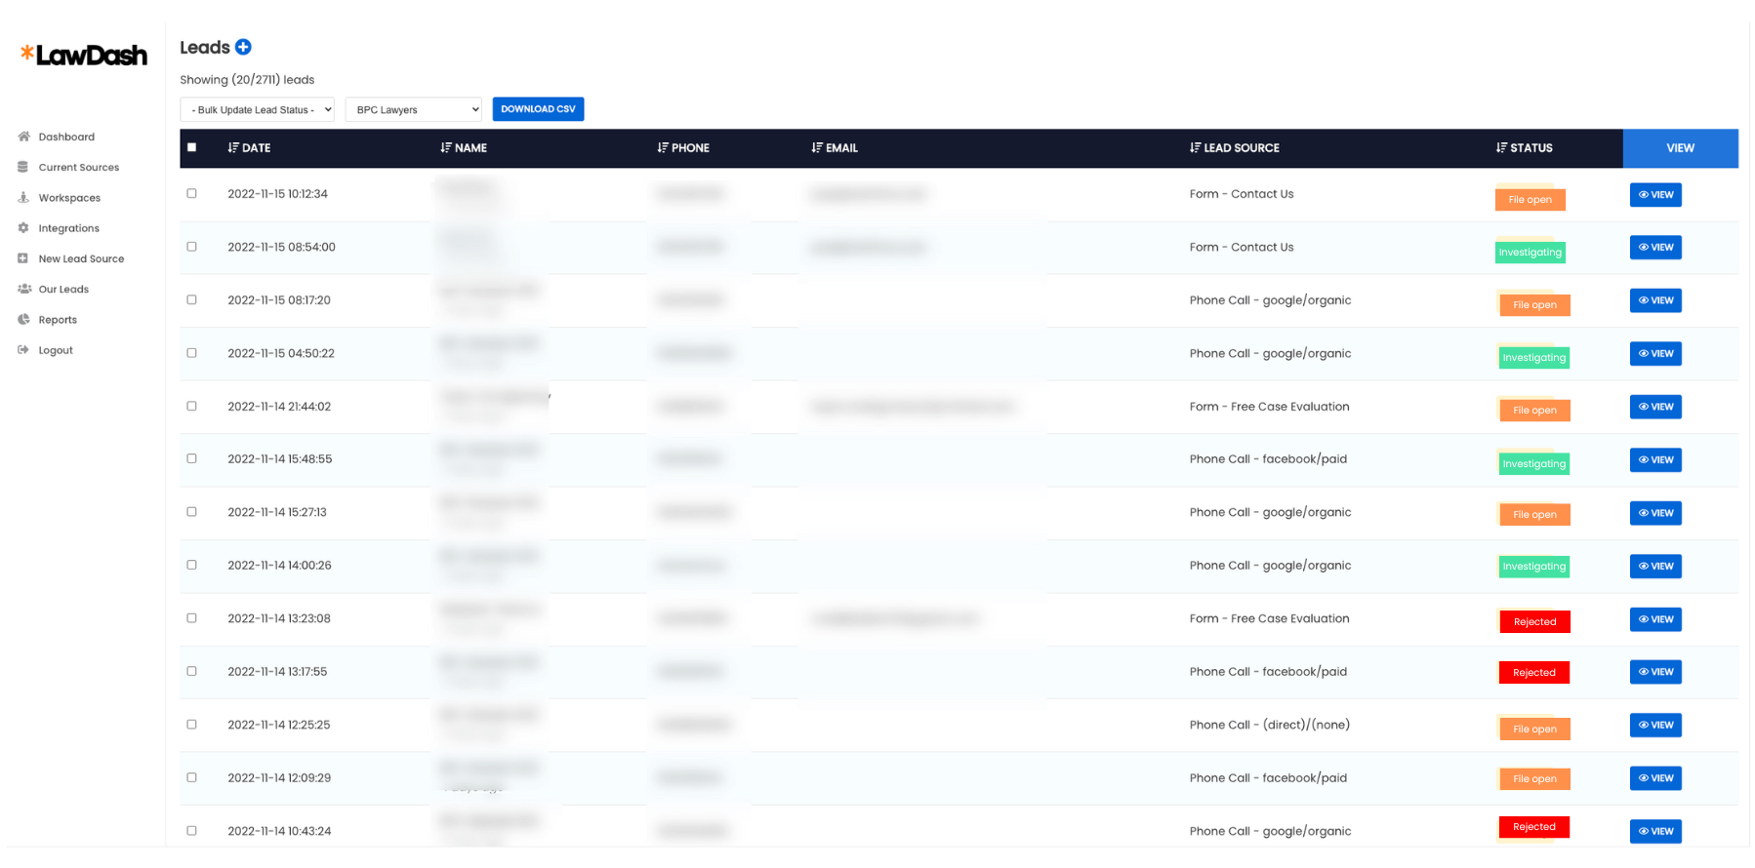Click the Integrations gear icon
This screenshot has width=1755, height=868.
click(x=23, y=227)
